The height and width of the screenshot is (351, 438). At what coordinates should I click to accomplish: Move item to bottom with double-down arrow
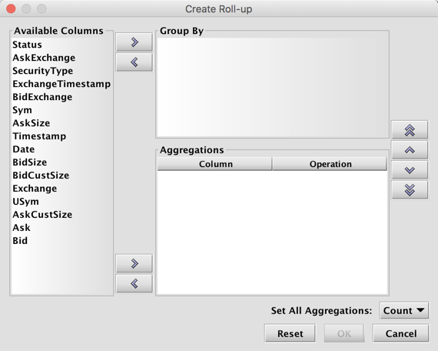click(x=410, y=190)
